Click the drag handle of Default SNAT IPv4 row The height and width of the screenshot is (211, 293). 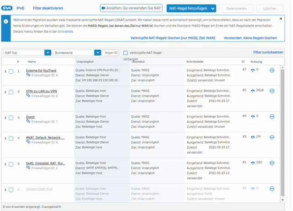pyautogui.click(x=5, y=190)
